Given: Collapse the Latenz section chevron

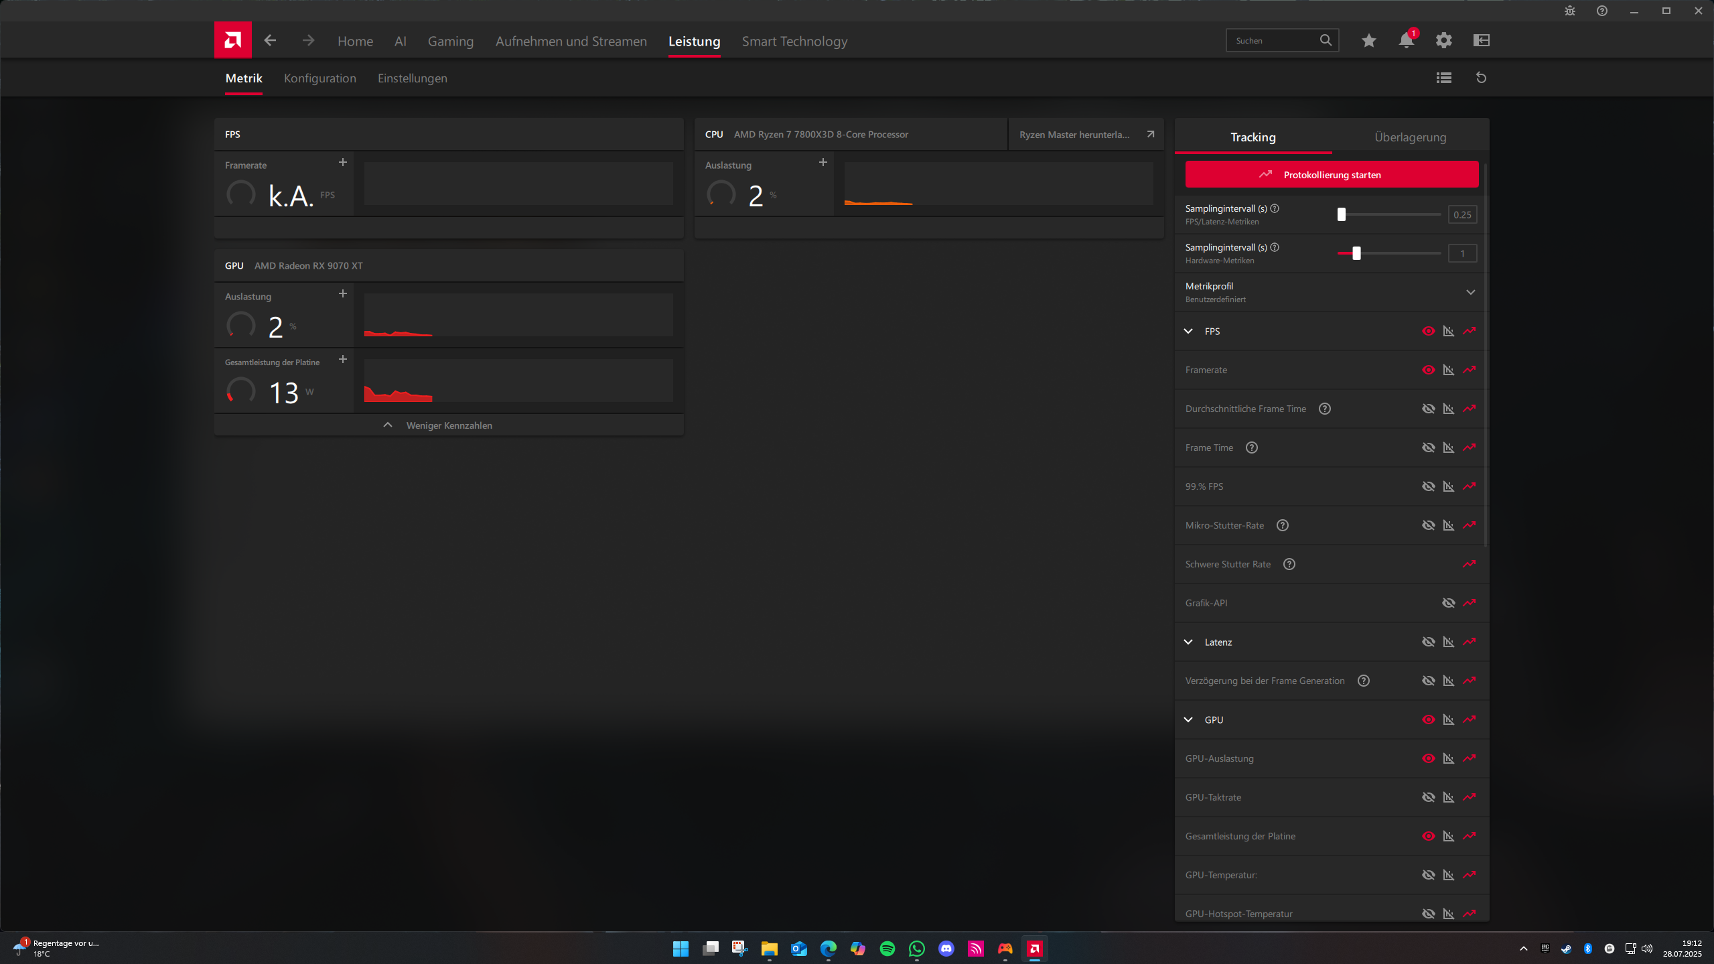Looking at the screenshot, I should pos(1188,642).
